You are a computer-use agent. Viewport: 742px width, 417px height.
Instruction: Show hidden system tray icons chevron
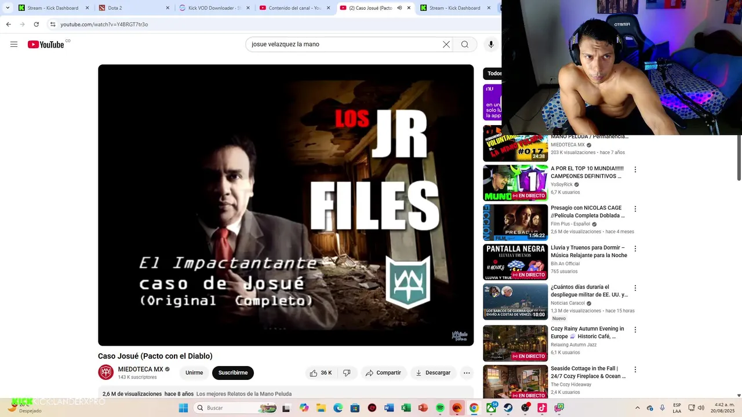pyautogui.click(x=638, y=408)
